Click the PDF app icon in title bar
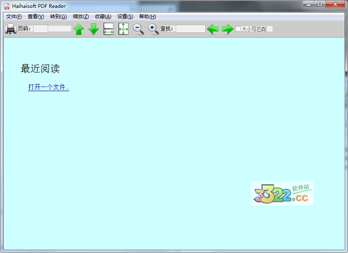 pyautogui.click(x=7, y=6)
